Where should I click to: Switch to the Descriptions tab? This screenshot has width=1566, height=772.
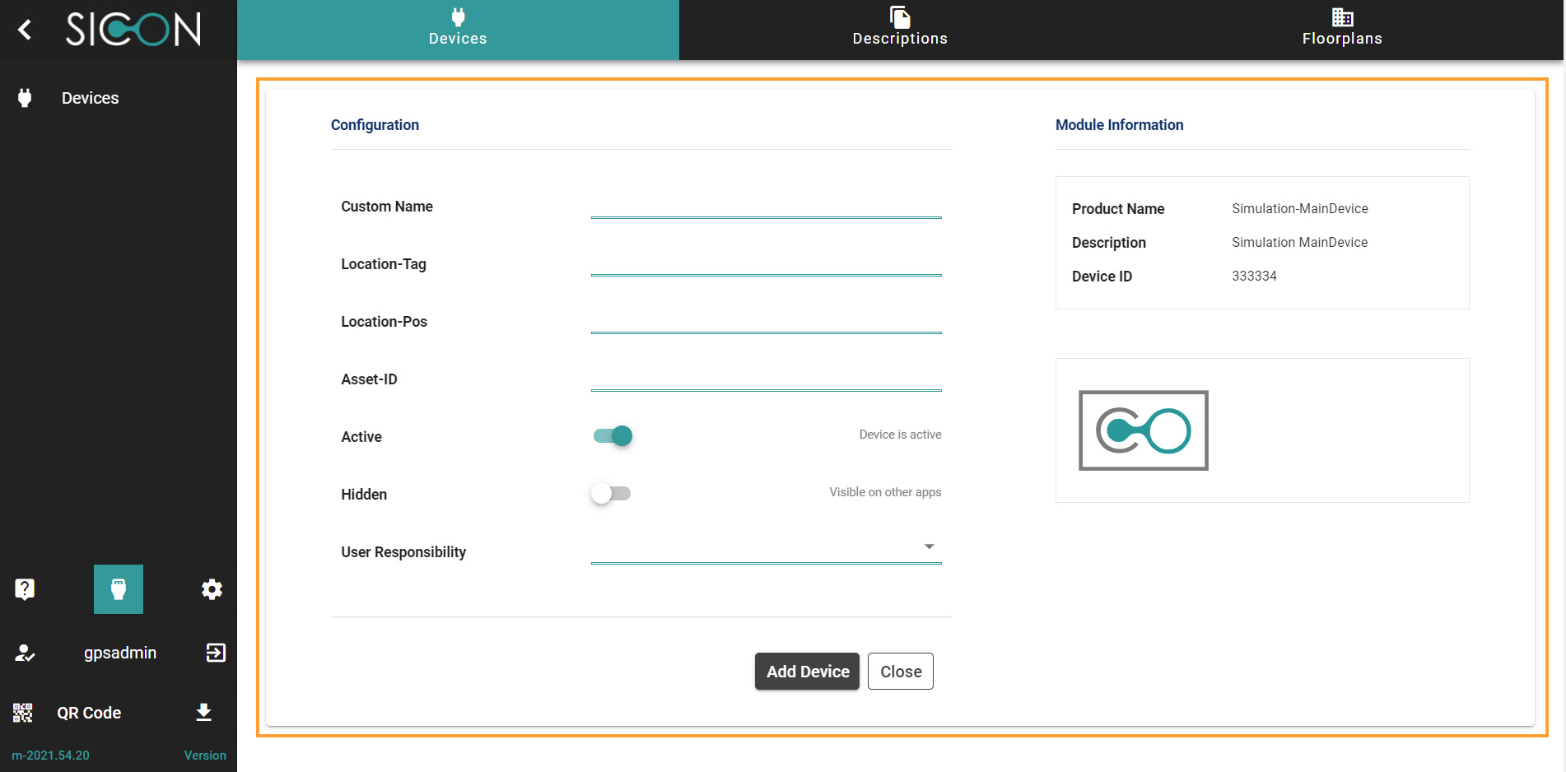(x=899, y=30)
